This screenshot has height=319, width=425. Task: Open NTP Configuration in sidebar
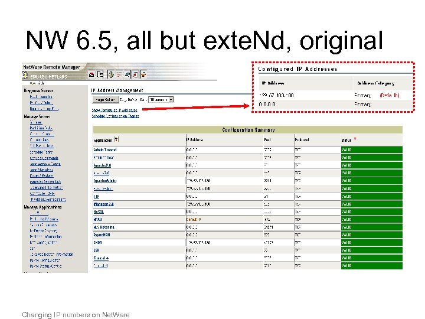[43, 243]
